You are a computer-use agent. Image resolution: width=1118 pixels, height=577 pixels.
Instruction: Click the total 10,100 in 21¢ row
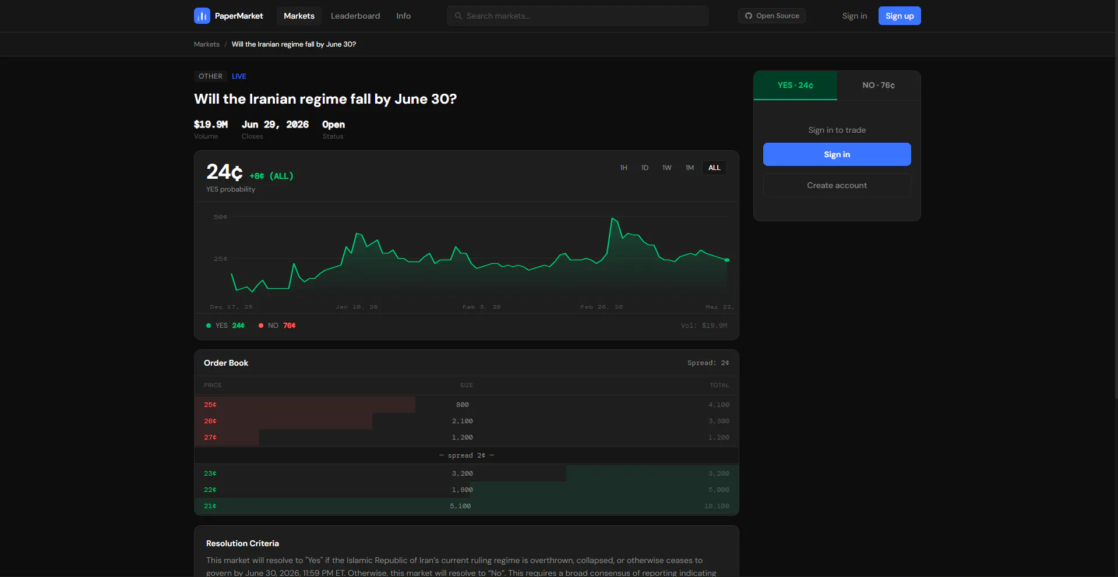(717, 506)
